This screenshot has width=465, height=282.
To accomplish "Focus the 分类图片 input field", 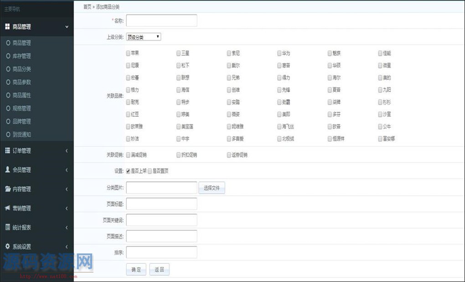I will 162,187.
